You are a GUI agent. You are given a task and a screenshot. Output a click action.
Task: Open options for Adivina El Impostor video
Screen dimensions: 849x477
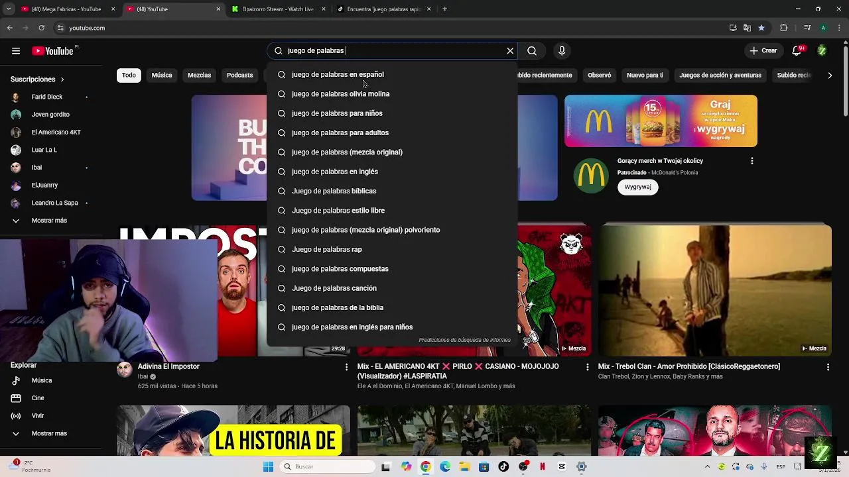click(346, 367)
